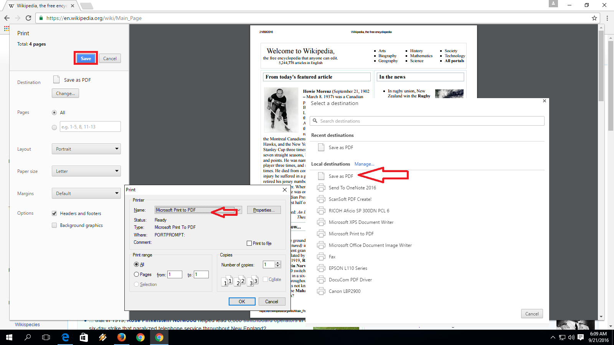614x345 pixels.
Task: Open the taskbar clock and date
Action: click(598, 337)
